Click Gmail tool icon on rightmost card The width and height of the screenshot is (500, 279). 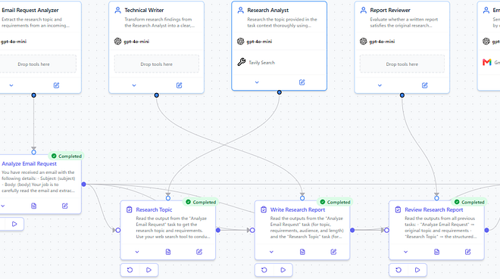click(x=486, y=62)
